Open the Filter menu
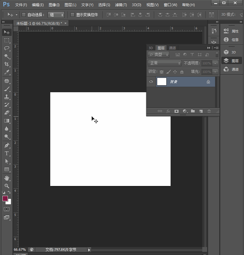Screen dimensions: 244x255 (121, 5)
